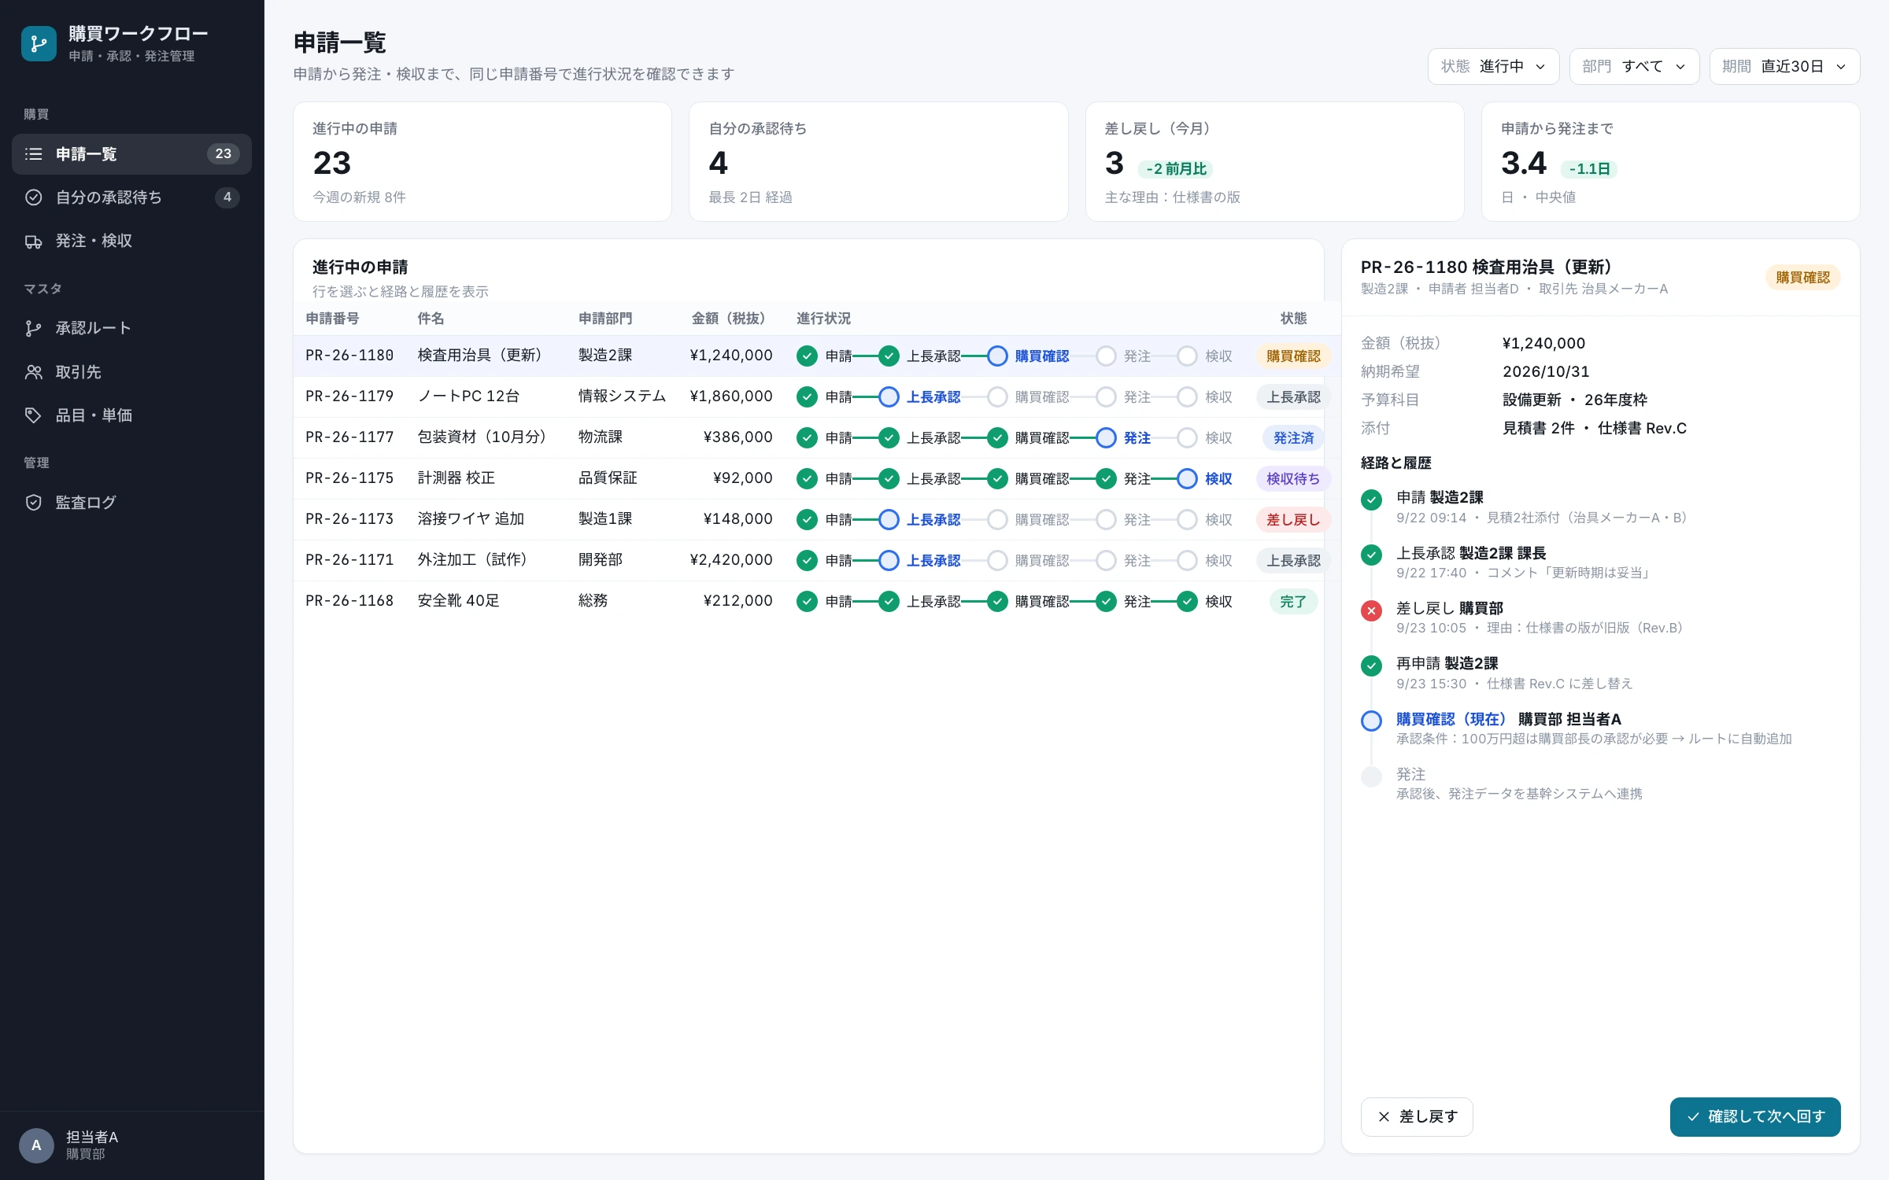The height and width of the screenshot is (1180, 1889).
Task: Click the 検収 step circle in PR-26-1175 row
Action: tap(1187, 479)
